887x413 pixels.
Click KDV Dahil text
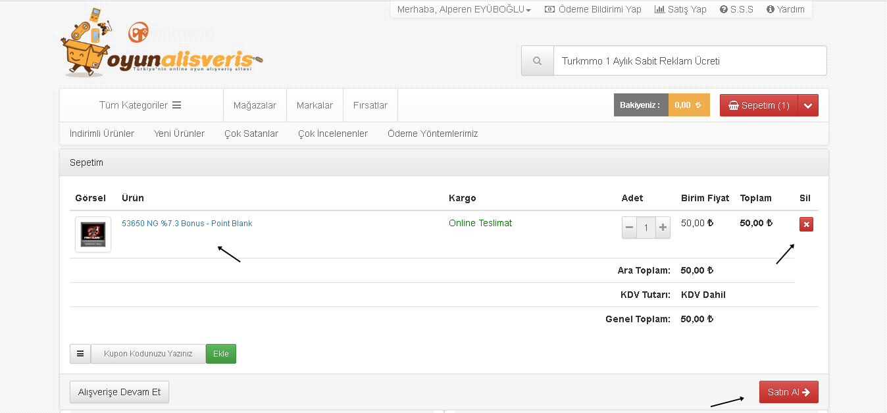pyautogui.click(x=703, y=295)
